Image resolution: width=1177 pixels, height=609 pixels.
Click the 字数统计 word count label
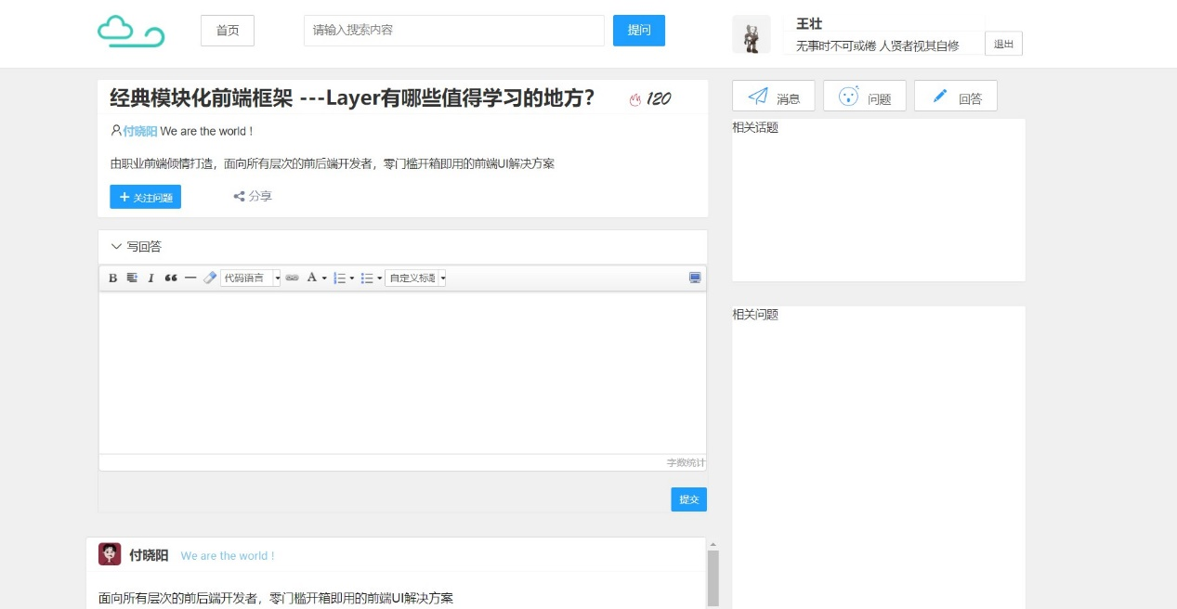(686, 462)
